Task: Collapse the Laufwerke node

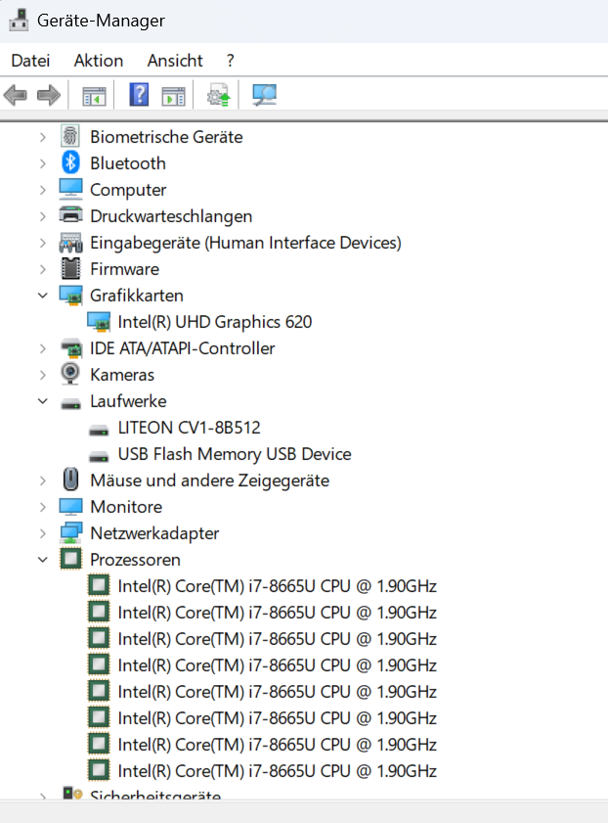Action: 42,401
